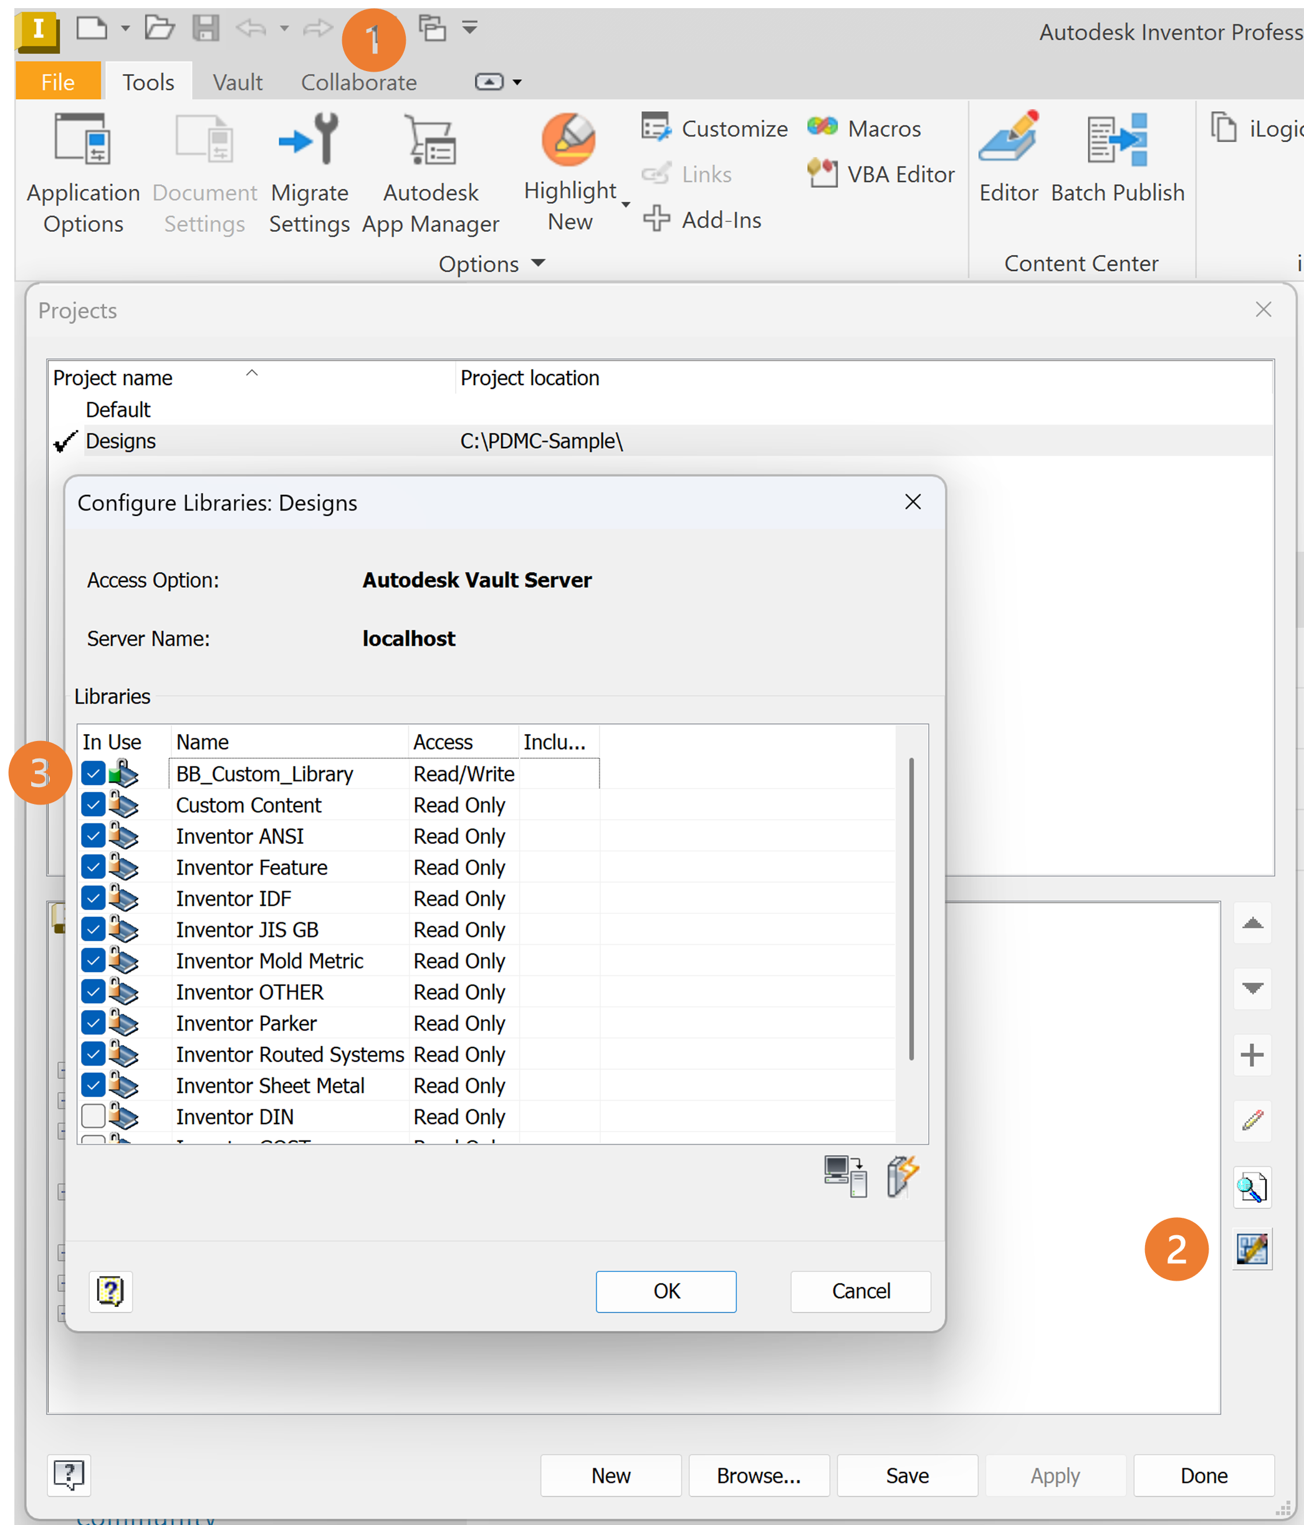This screenshot has height=1525, width=1304.
Task: Click Cancel in Configure Libraries
Action: point(860,1291)
